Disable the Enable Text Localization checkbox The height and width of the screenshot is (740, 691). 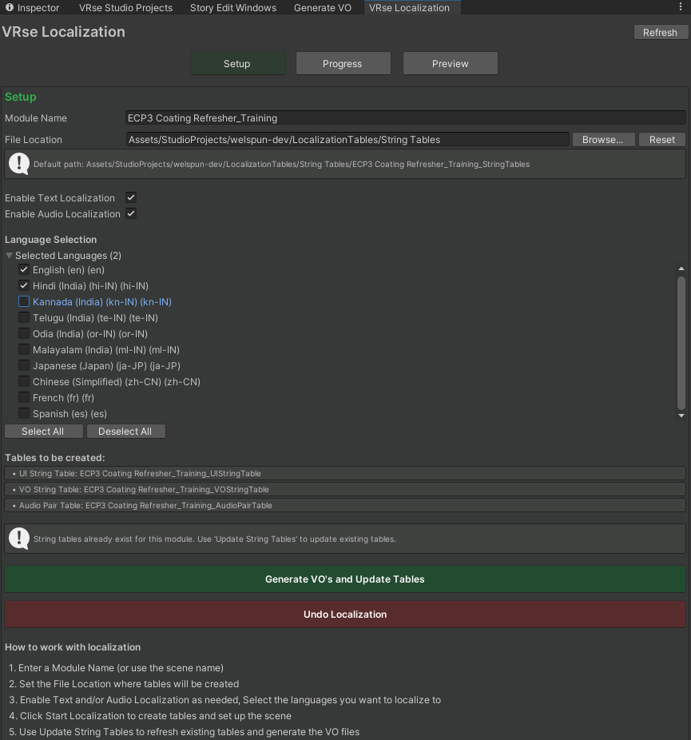(130, 197)
